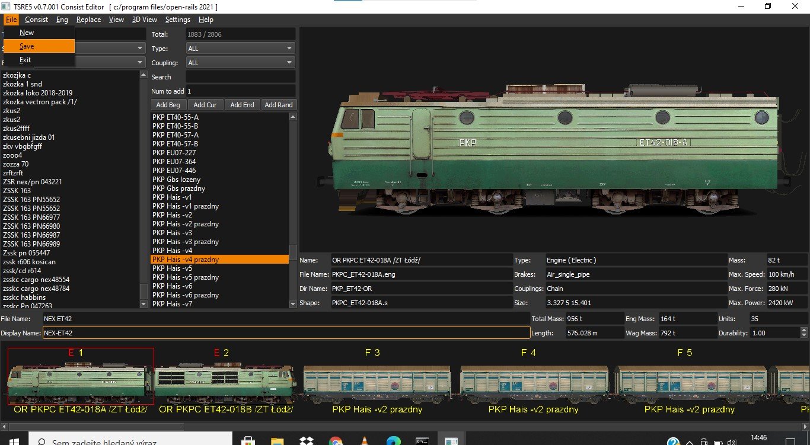Open File Explorer from the taskbar
The image size is (810, 445).
(x=276, y=441)
